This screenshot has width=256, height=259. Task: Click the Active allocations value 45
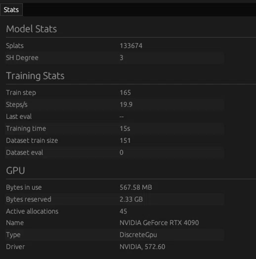tap(123, 211)
